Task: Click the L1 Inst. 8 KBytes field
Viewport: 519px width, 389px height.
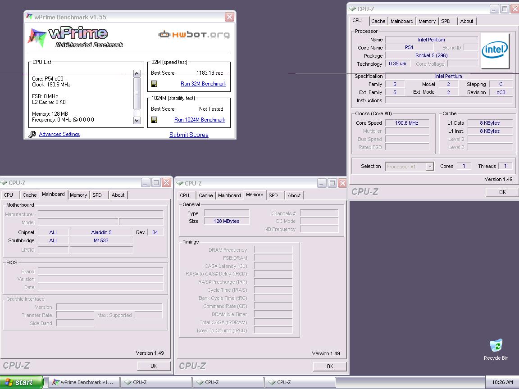Action: click(490, 131)
